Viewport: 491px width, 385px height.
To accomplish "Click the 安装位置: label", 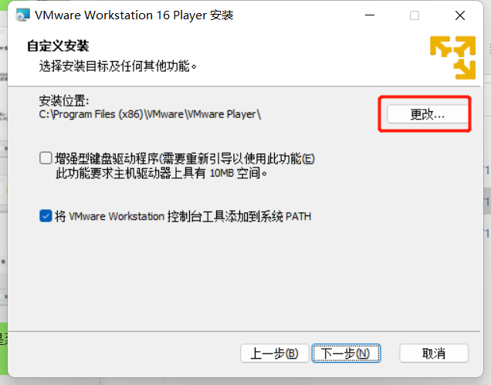I will [64, 101].
